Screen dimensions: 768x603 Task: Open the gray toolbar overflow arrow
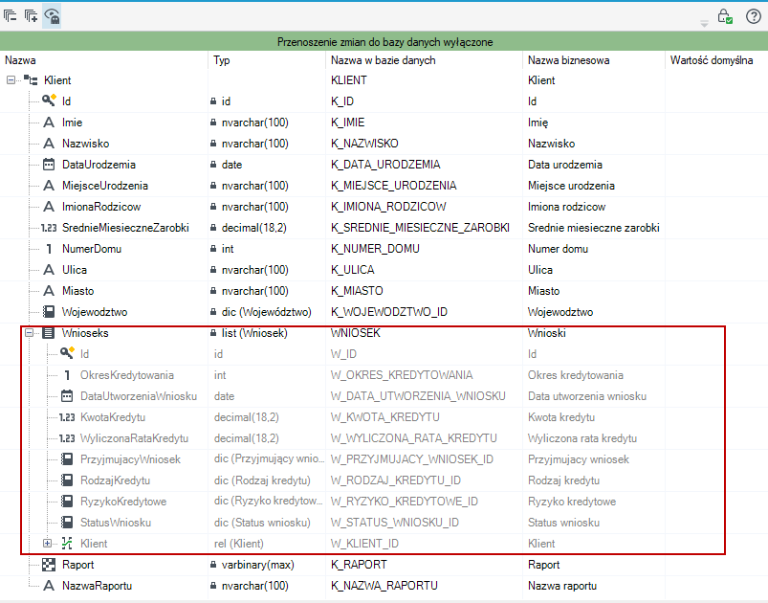click(x=704, y=24)
